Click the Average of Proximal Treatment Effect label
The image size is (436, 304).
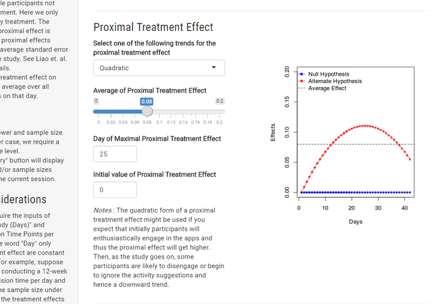[x=150, y=90]
